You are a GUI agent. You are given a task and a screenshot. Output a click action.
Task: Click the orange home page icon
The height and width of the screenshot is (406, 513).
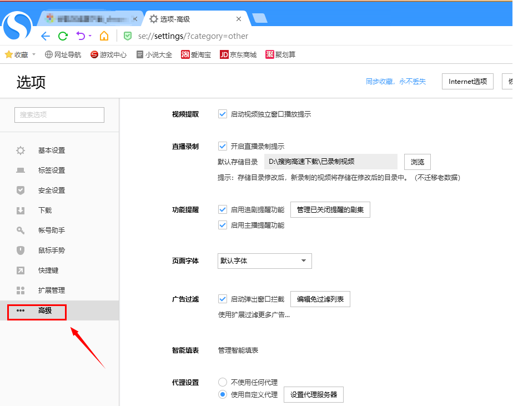pyautogui.click(x=104, y=36)
